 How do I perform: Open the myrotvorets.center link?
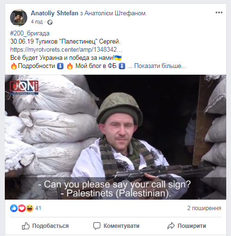click(x=66, y=49)
